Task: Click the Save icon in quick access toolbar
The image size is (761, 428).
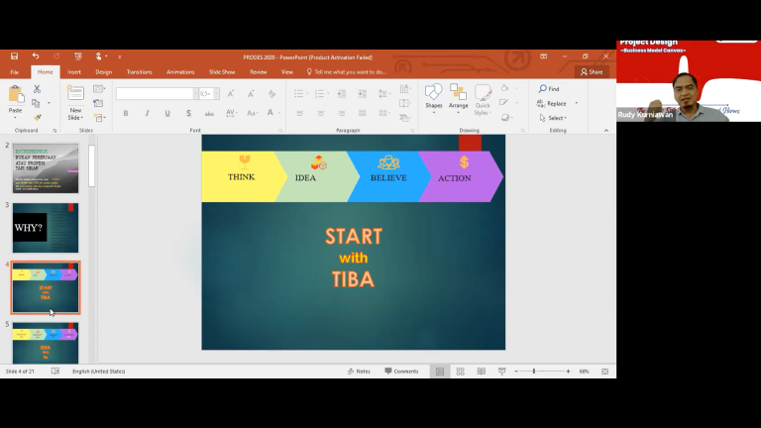Action: 14,56
